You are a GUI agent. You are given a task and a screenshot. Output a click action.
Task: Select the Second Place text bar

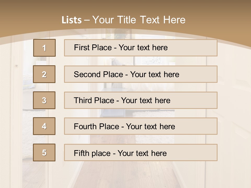click(141, 74)
